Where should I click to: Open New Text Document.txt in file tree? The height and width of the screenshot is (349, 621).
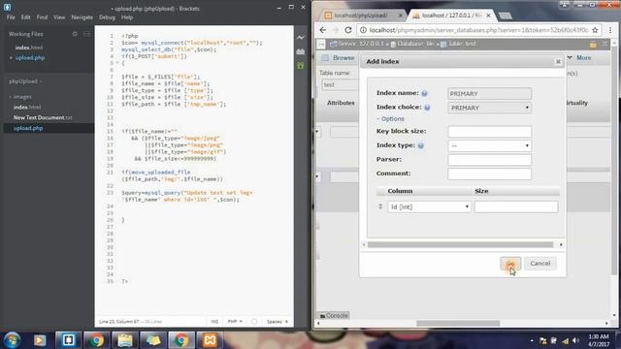coord(43,117)
